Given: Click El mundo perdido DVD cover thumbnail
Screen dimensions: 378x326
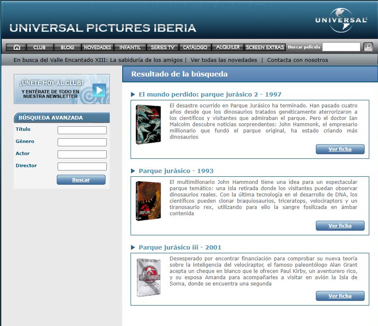Looking at the screenshot, I should pos(148,125).
